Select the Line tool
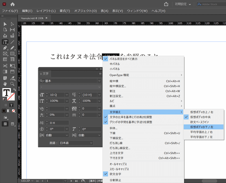Viewport: 226px width, 183px height. (12, 42)
